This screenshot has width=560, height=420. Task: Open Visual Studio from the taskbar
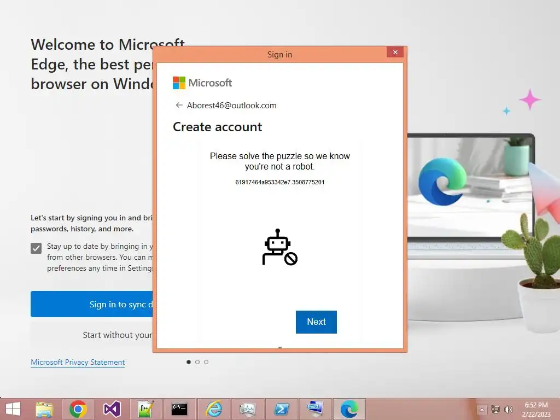click(112, 409)
